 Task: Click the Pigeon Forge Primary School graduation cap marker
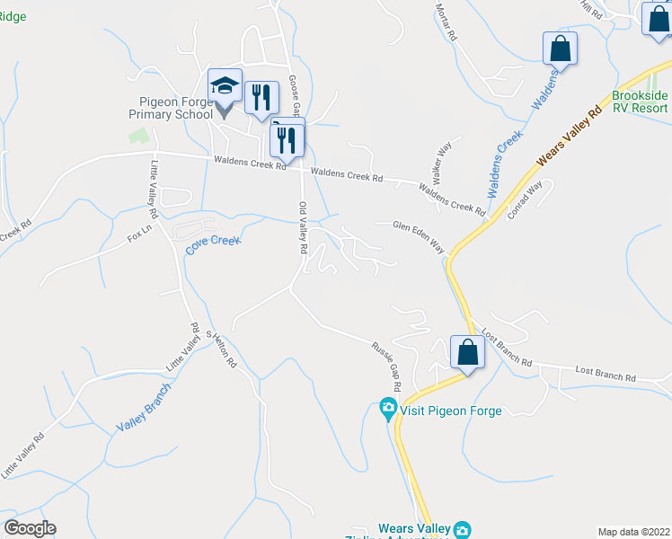[225, 85]
